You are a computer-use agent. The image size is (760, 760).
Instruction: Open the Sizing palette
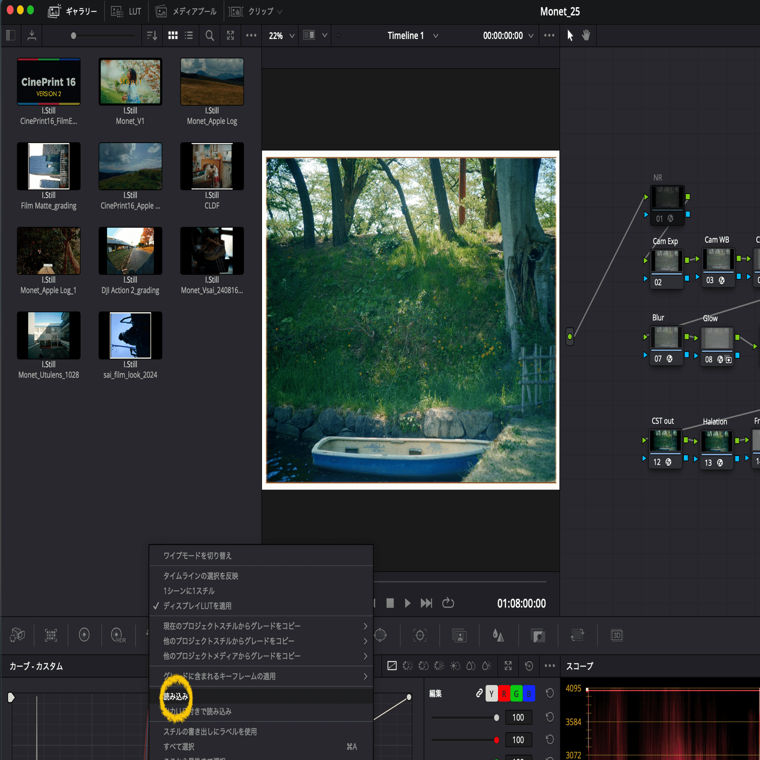click(577, 635)
